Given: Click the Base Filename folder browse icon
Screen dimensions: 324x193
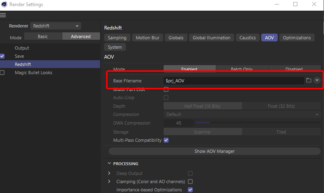Looking at the screenshot, I should 309,80.
